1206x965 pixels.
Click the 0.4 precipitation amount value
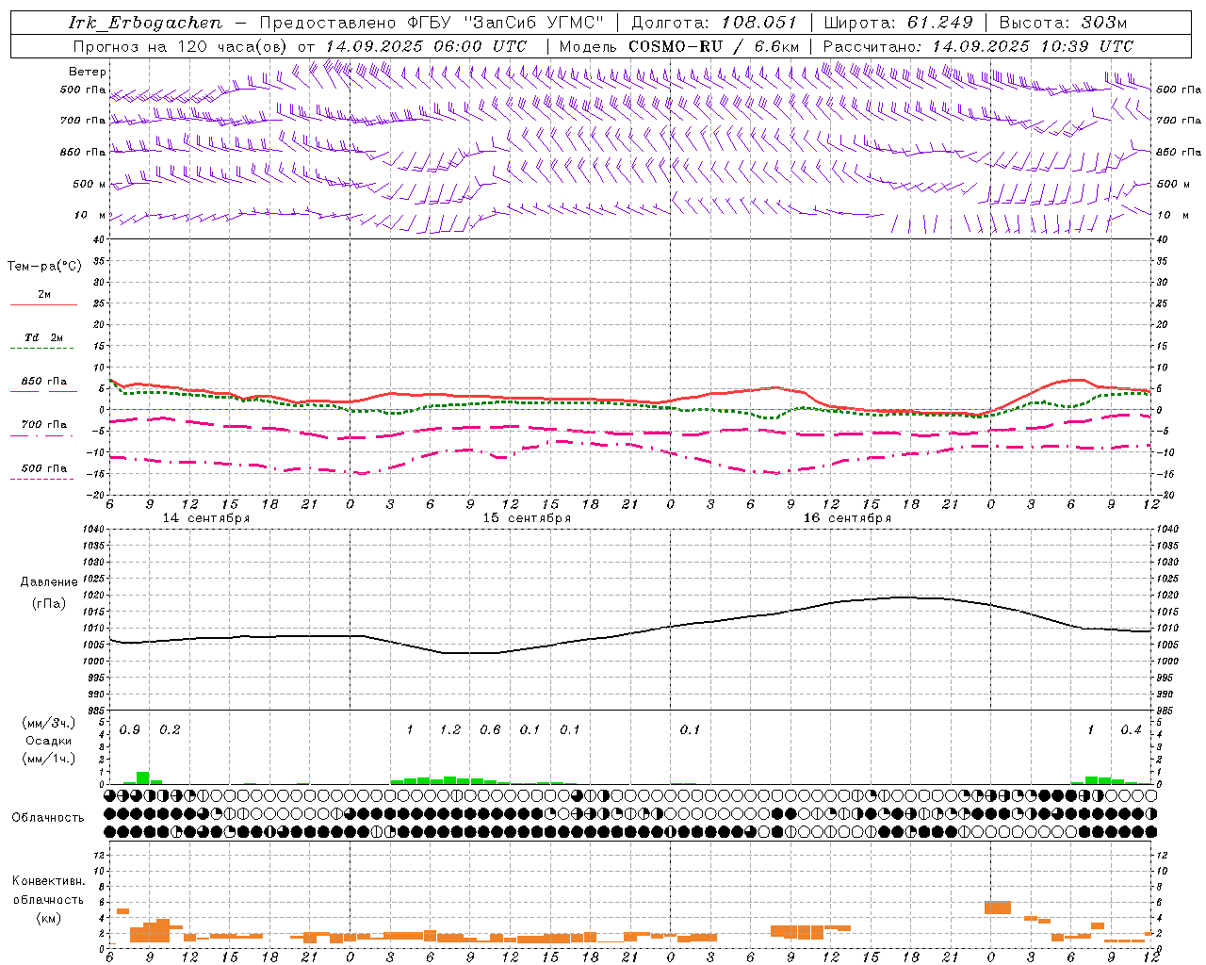coord(1131,729)
